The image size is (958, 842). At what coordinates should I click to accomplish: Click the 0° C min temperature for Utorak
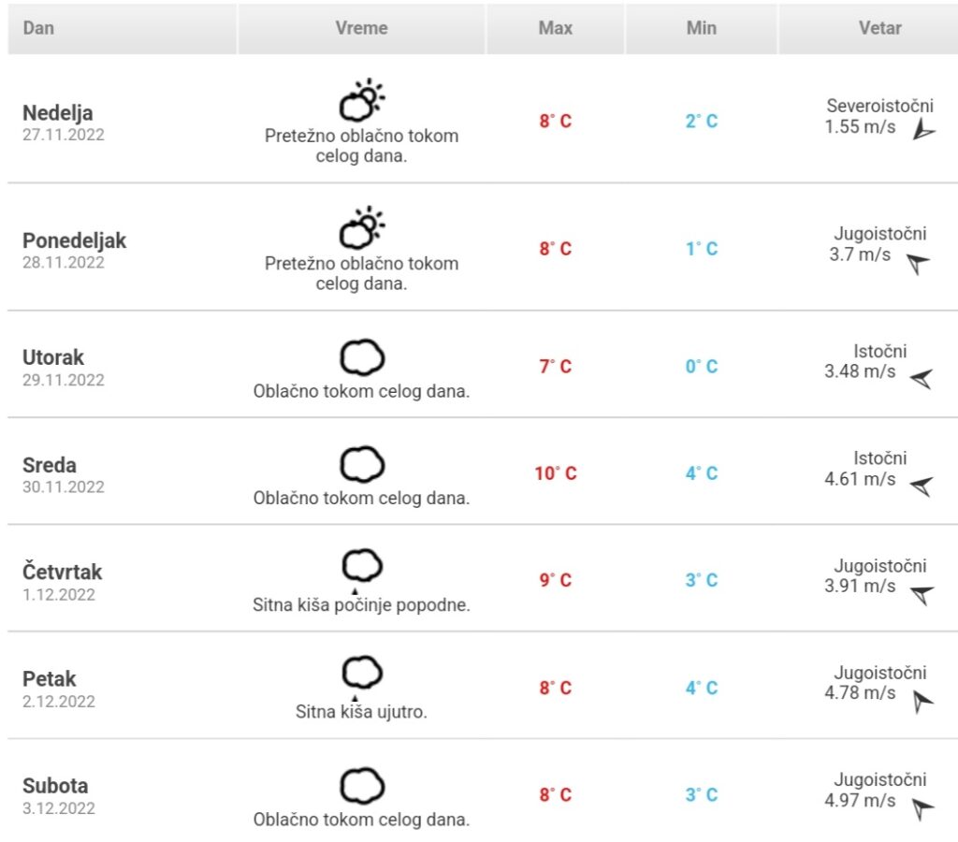(702, 367)
